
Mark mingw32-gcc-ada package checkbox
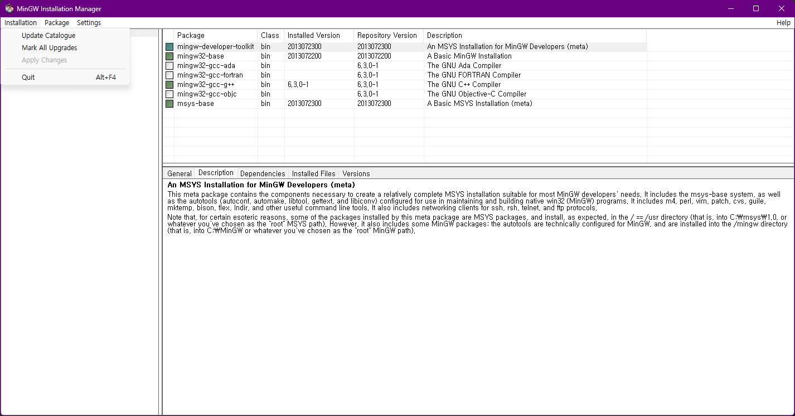[169, 66]
